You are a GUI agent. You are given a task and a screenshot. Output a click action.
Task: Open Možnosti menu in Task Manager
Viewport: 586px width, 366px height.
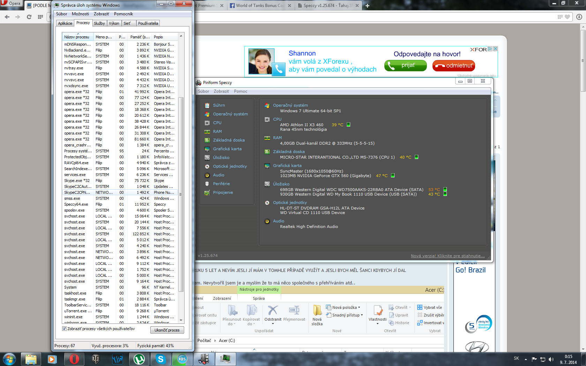80,14
